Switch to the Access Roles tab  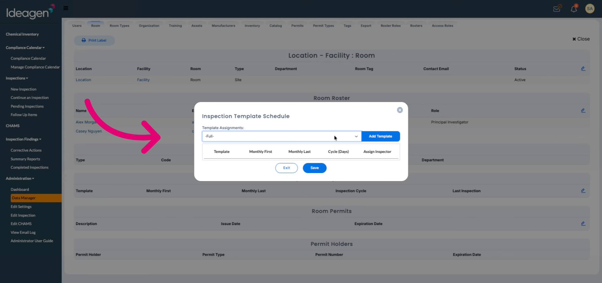coord(442,26)
